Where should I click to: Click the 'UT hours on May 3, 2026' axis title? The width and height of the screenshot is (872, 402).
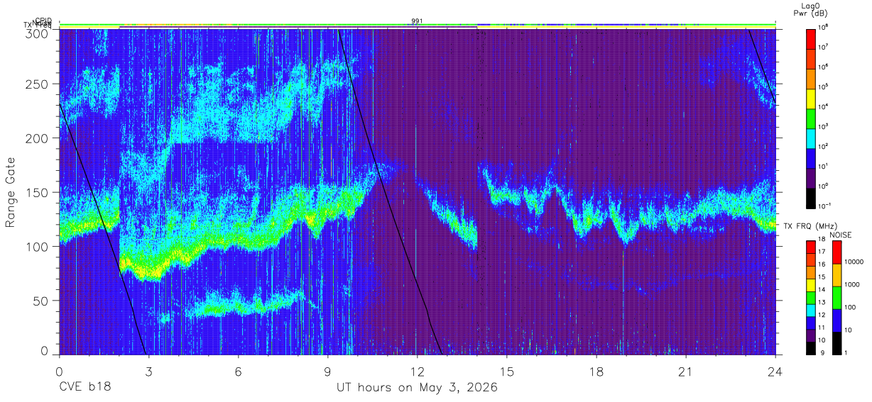coord(417,388)
